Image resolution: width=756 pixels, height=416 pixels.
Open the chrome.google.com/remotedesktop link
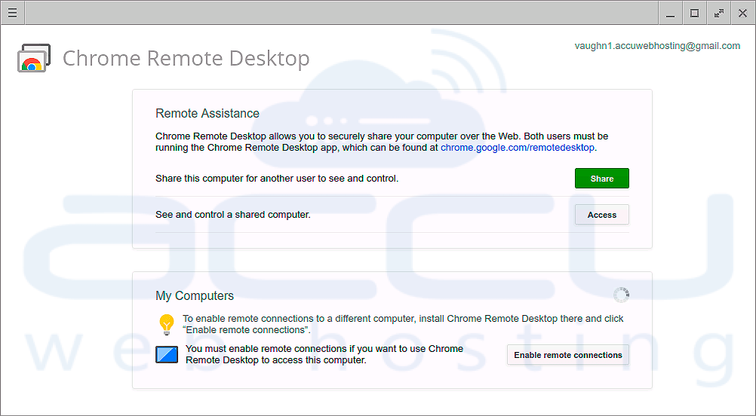coord(518,148)
